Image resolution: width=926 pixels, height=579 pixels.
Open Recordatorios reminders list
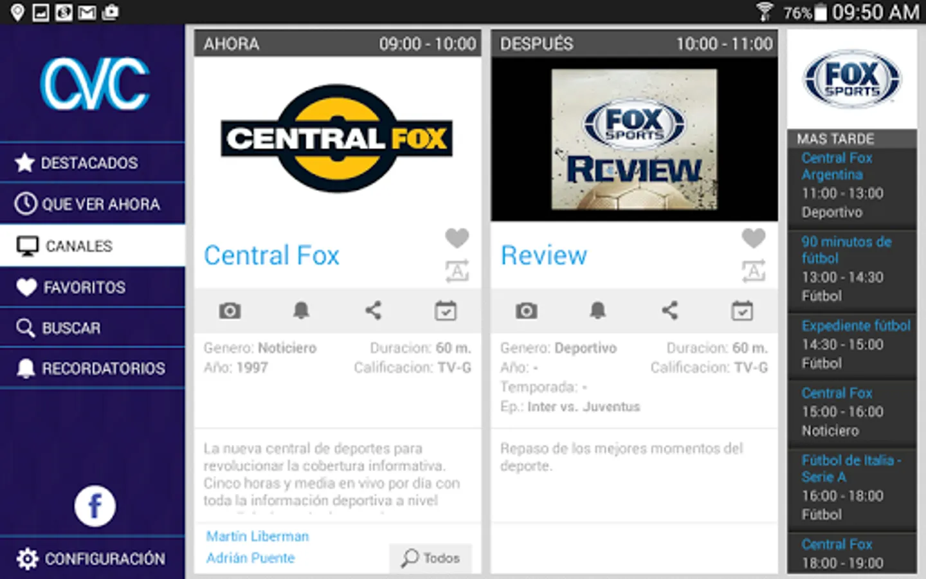point(92,368)
